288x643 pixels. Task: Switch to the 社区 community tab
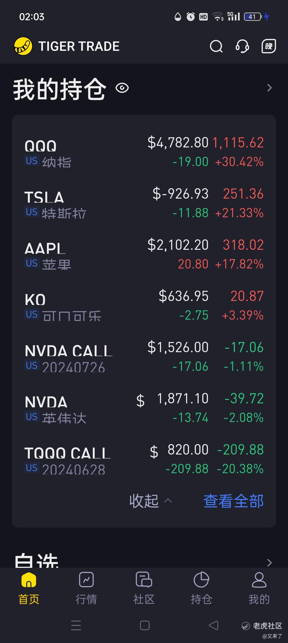pos(144,588)
